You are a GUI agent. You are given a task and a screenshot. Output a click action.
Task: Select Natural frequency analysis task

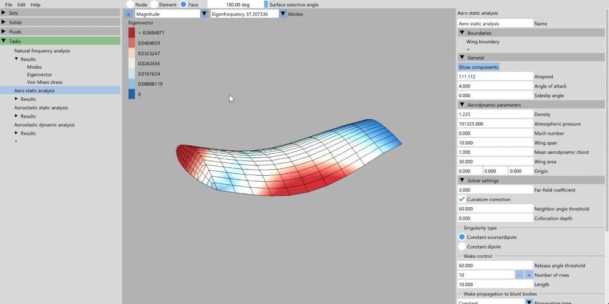[42, 51]
